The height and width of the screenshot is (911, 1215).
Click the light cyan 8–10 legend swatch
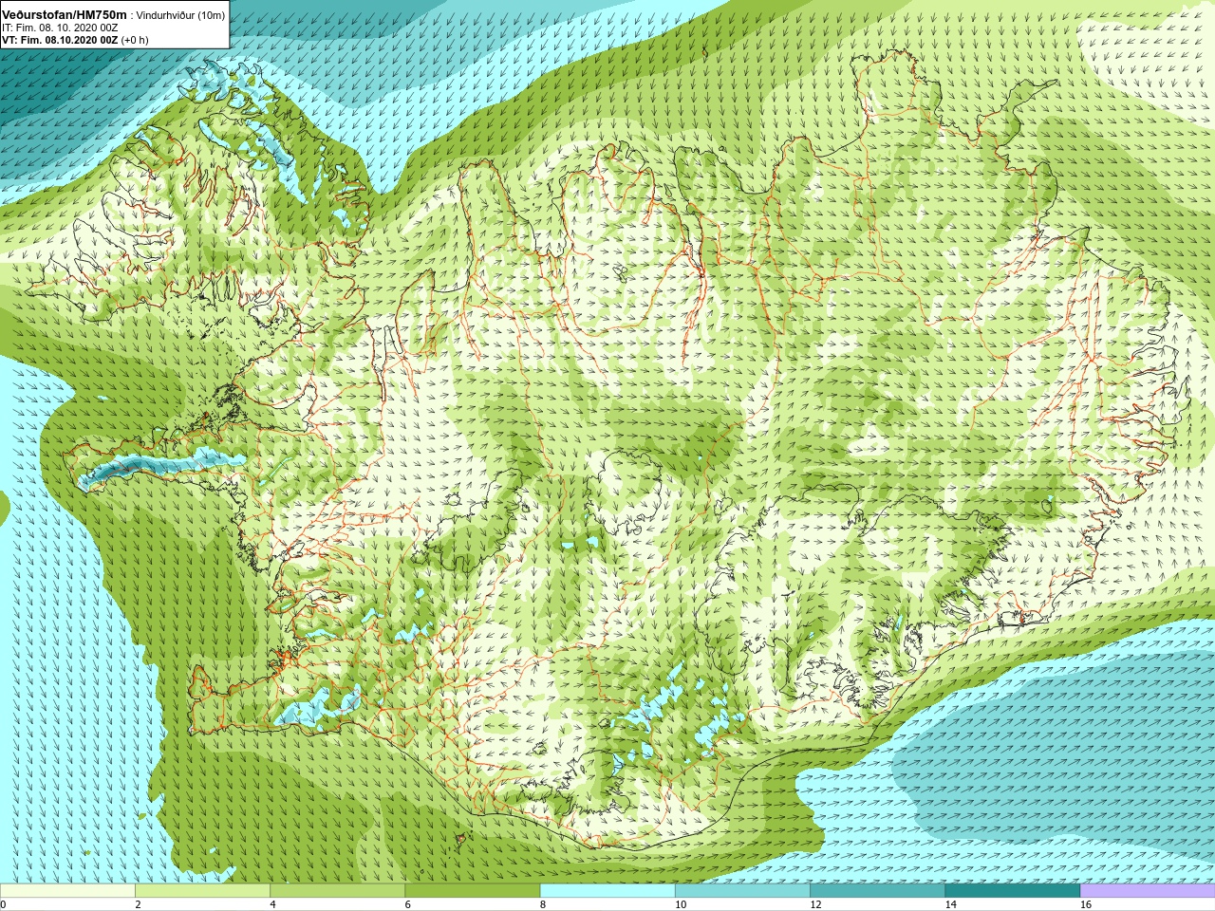click(607, 891)
